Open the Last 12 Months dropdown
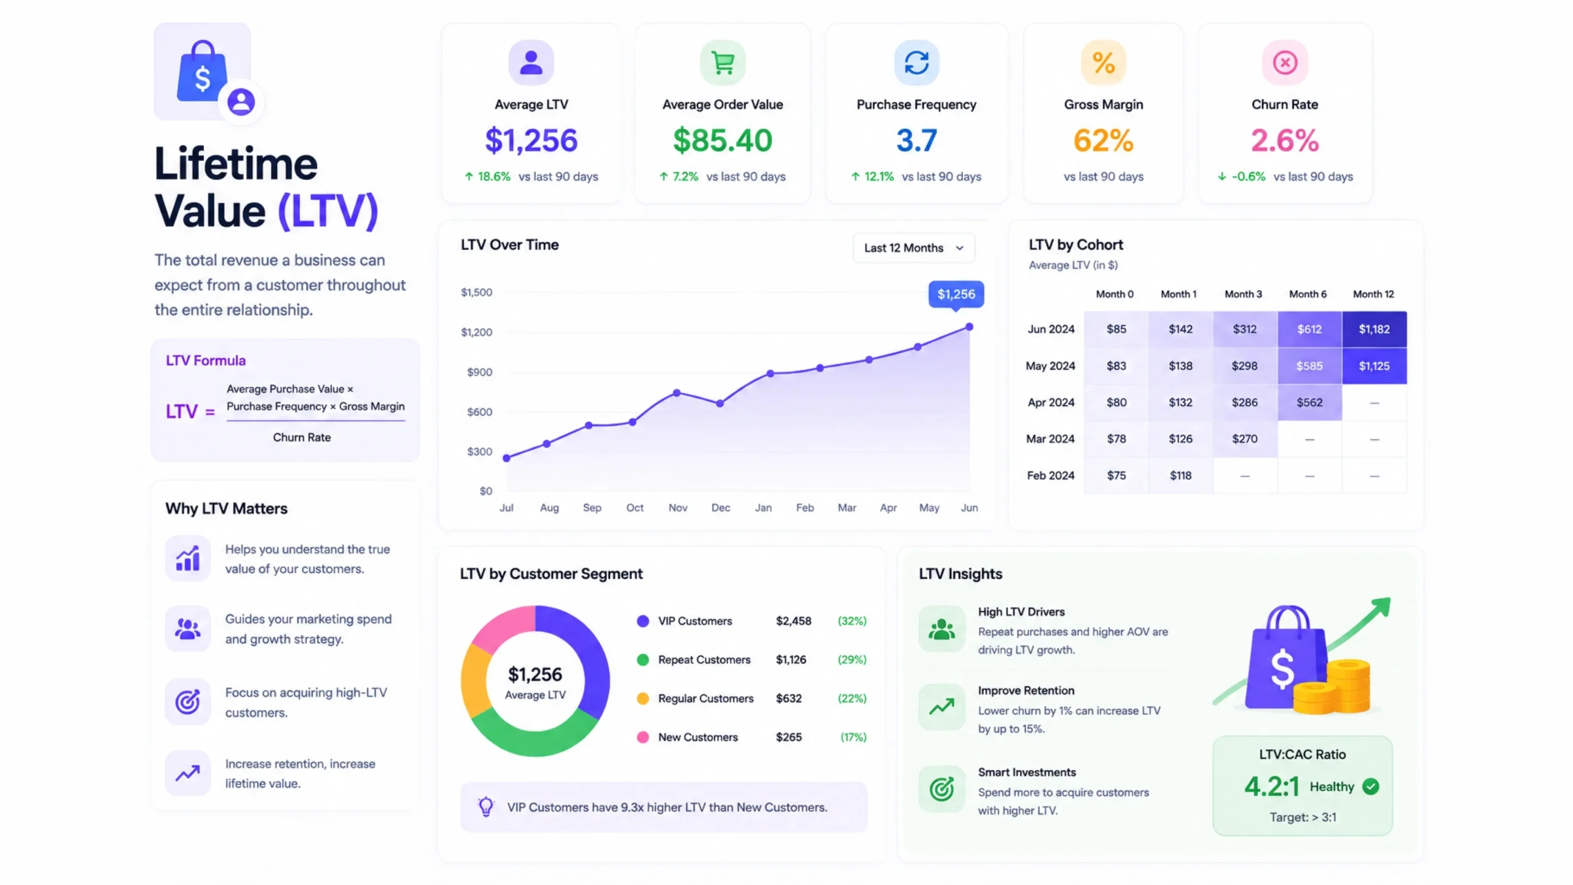Viewport: 1573px width, 885px height. (914, 248)
